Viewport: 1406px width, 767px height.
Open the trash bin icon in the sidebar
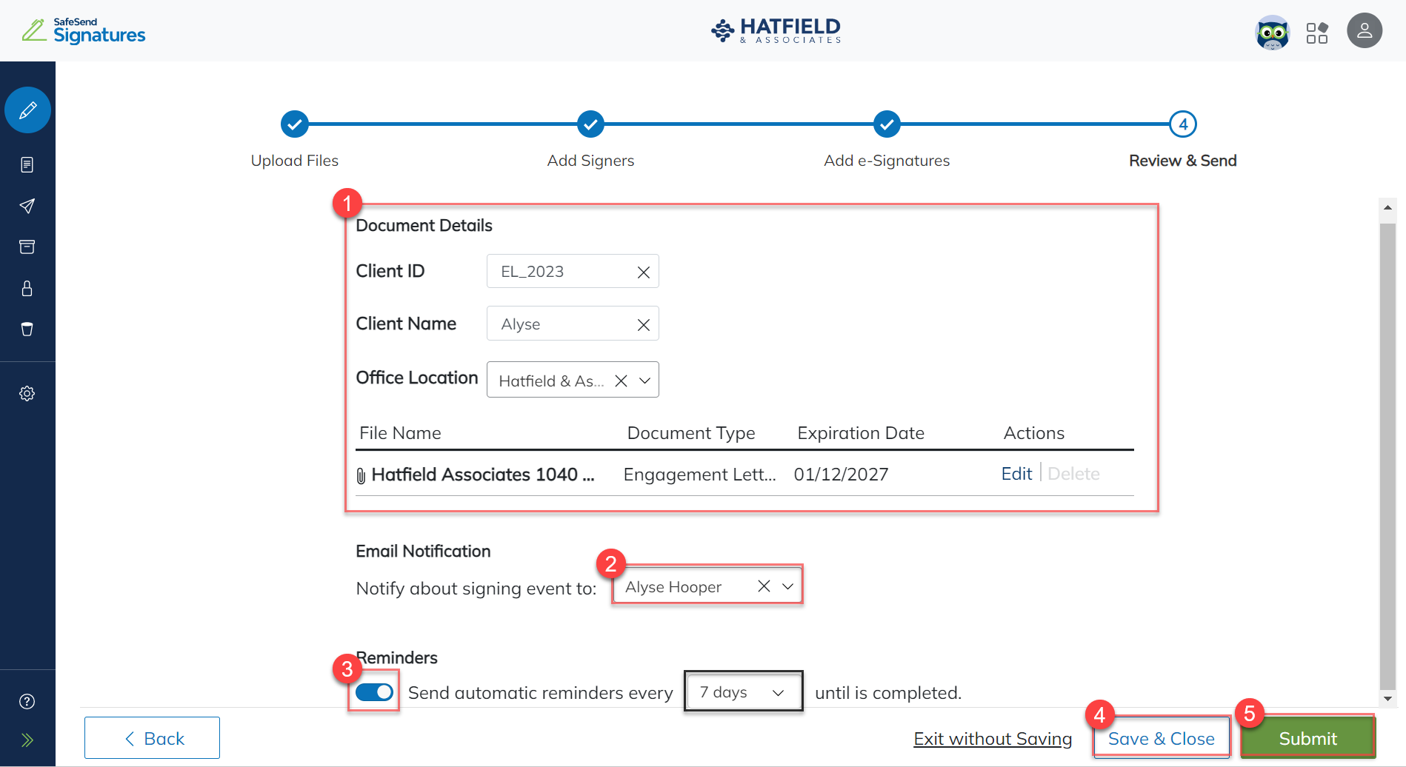(27, 329)
